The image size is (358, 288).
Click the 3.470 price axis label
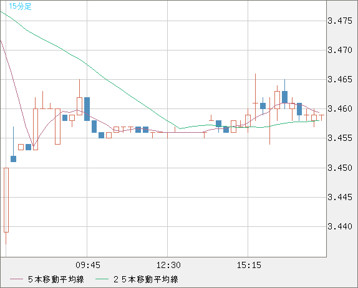(340, 50)
